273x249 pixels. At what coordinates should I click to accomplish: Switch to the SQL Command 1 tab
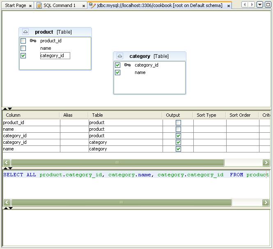click(60, 5)
